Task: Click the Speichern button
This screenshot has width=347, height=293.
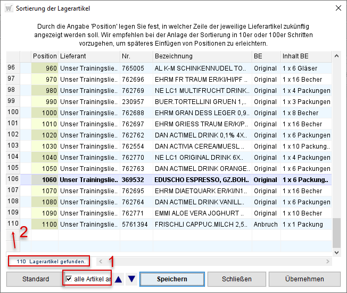Action: click(171, 279)
